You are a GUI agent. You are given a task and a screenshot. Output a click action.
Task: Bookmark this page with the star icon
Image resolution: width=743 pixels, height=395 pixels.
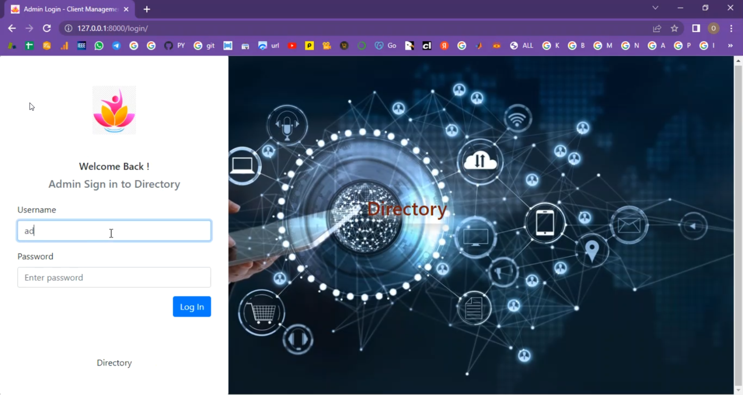click(674, 28)
